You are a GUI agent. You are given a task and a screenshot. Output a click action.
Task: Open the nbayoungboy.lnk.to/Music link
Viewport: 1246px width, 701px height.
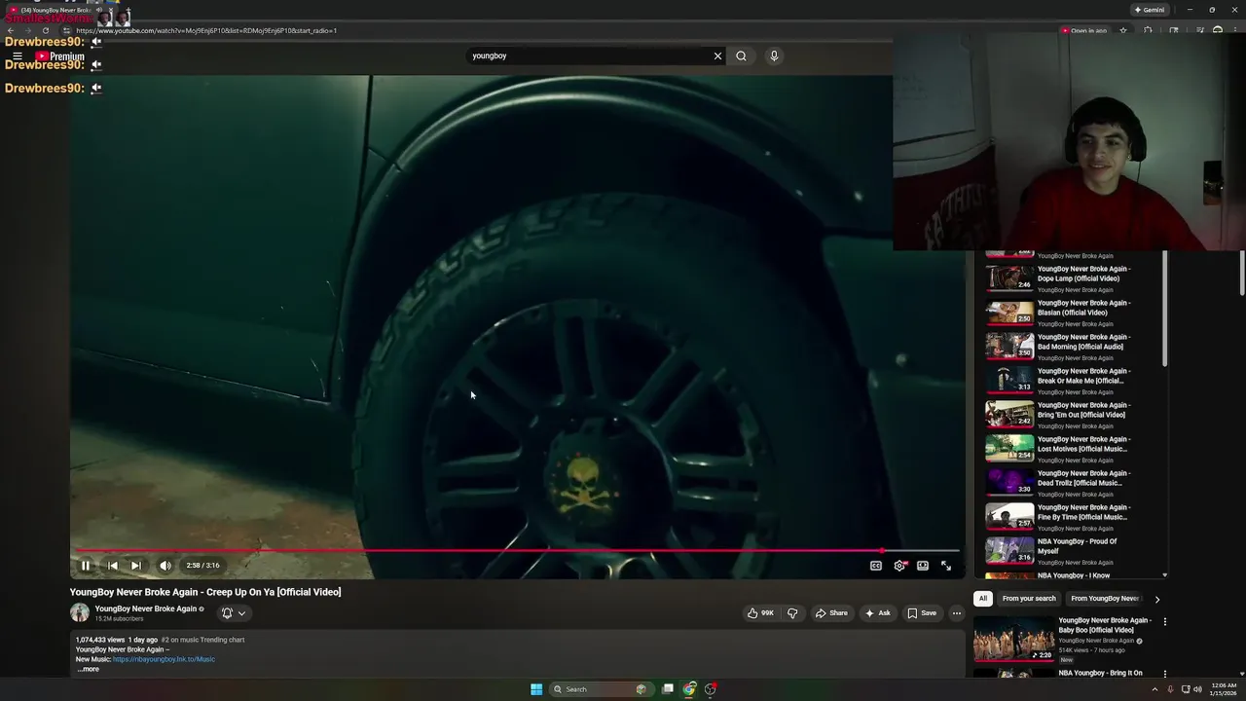(x=164, y=659)
